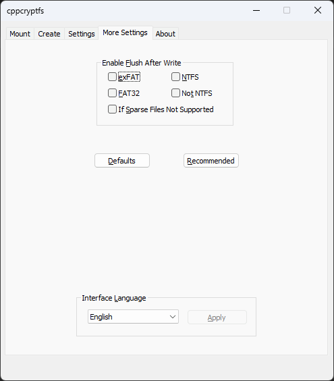334x381 pixels.
Task: Apply the Recommended settings button
Action: (211, 160)
